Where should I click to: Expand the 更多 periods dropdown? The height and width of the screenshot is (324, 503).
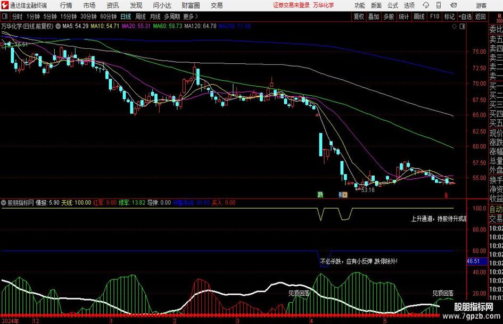[x=191, y=16]
